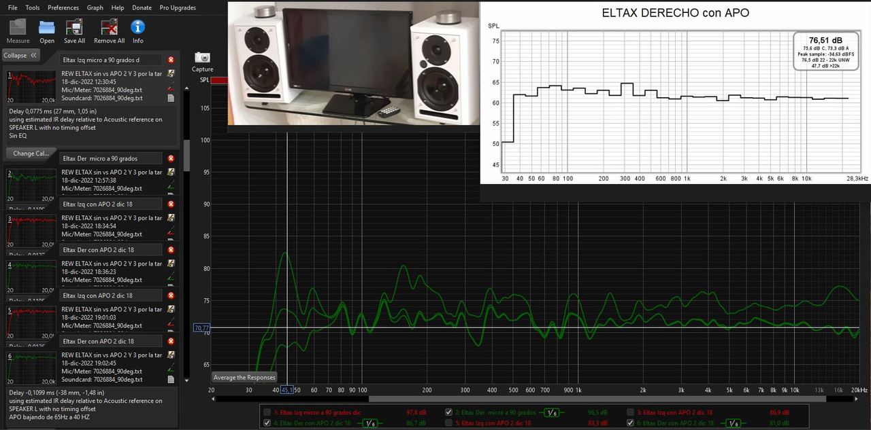871x430 pixels.
Task: Click edit notes icon for measurement 5
Action: click(171, 309)
